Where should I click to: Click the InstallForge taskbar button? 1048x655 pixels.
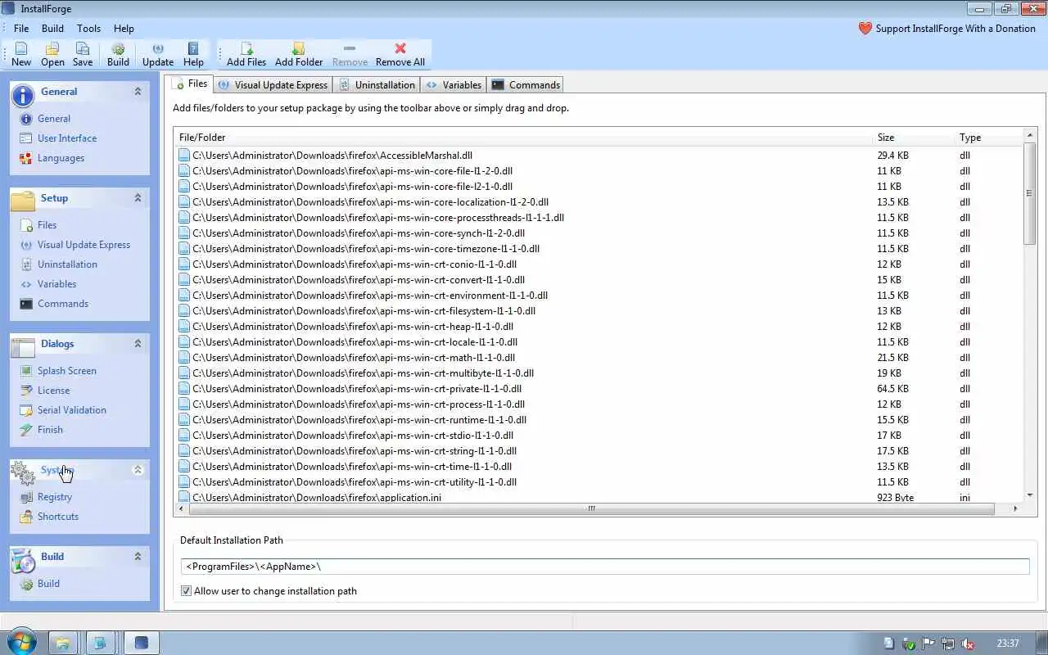tap(142, 643)
